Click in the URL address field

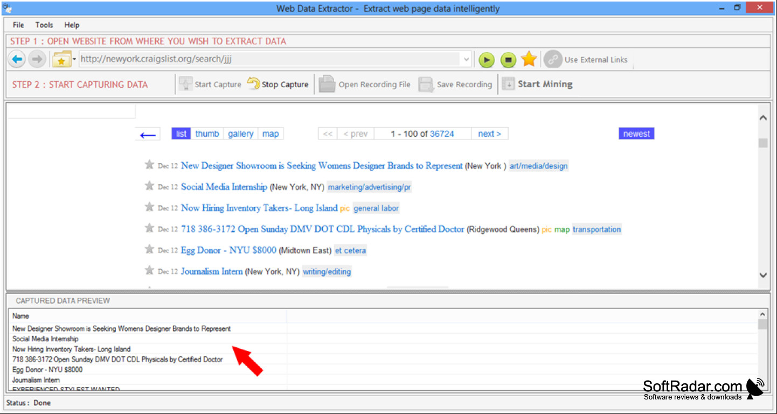click(x=269, y=59)
